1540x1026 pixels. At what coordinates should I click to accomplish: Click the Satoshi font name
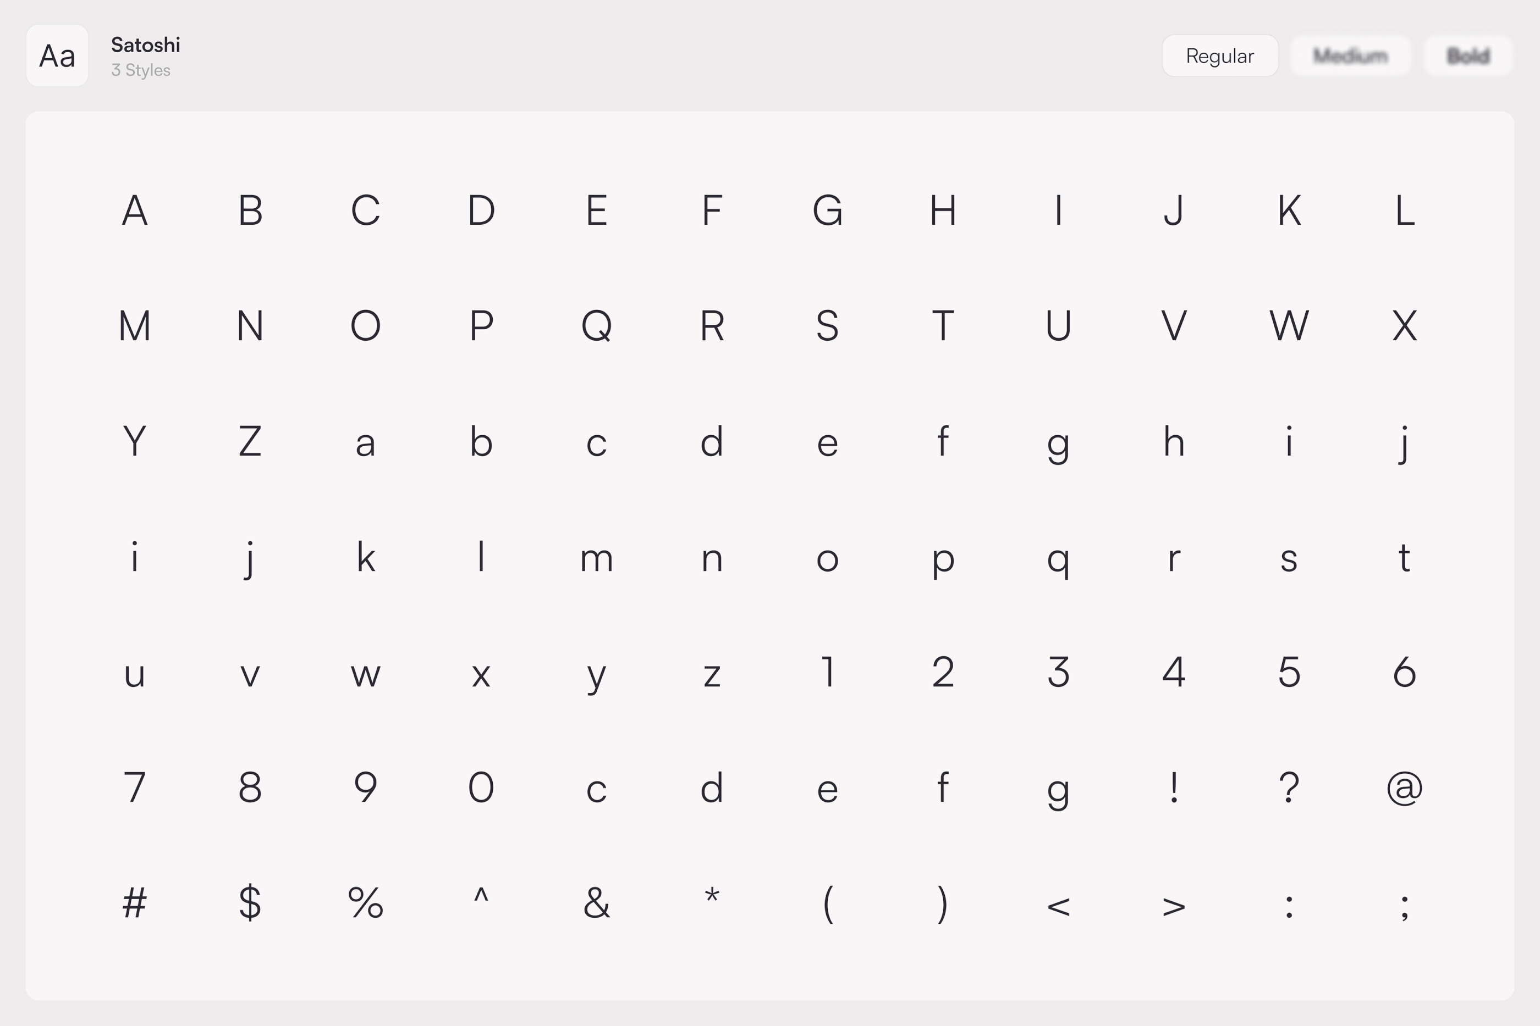pos(145,45)
